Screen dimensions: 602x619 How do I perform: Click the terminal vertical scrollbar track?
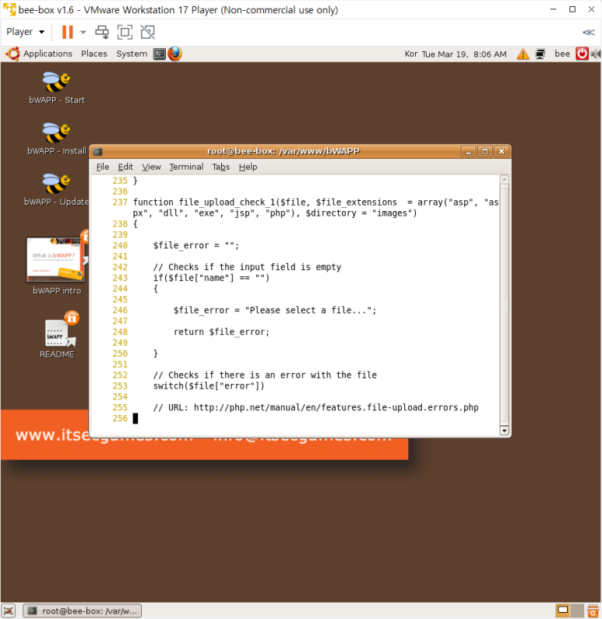pyautogui.click(x=504, y=304)
